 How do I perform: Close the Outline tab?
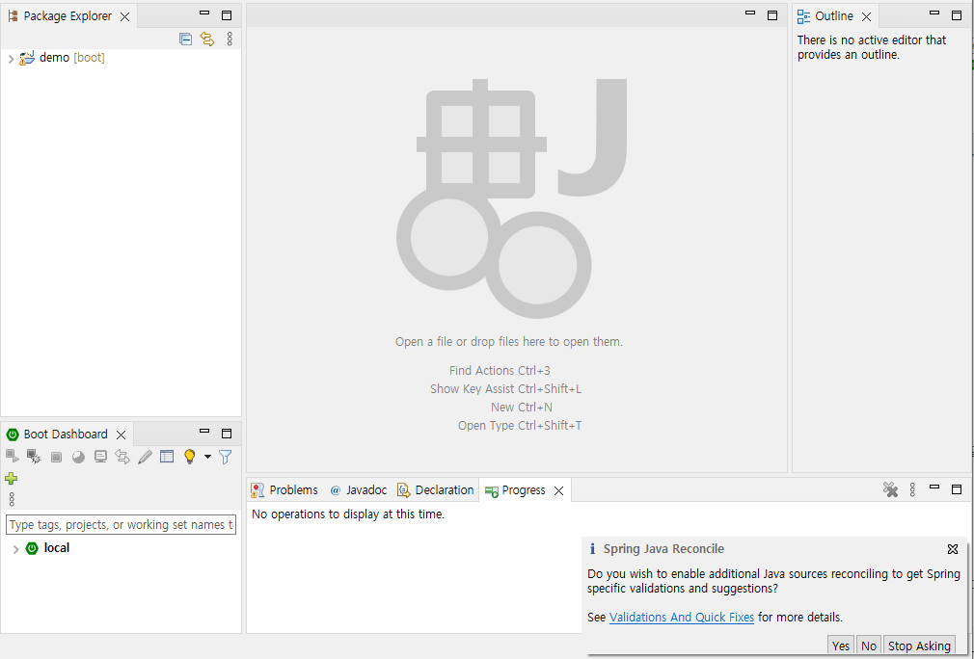pos(867,16)
